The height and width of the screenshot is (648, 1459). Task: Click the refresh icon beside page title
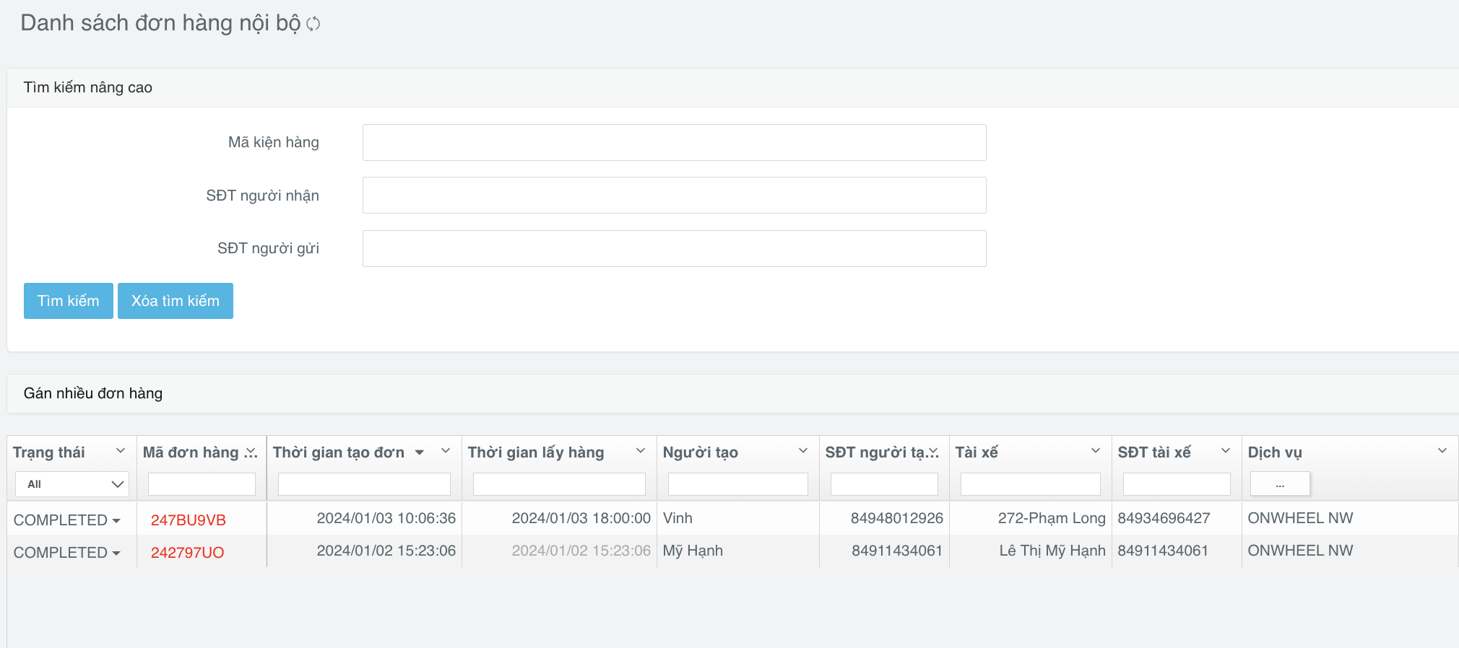point(313,24)
